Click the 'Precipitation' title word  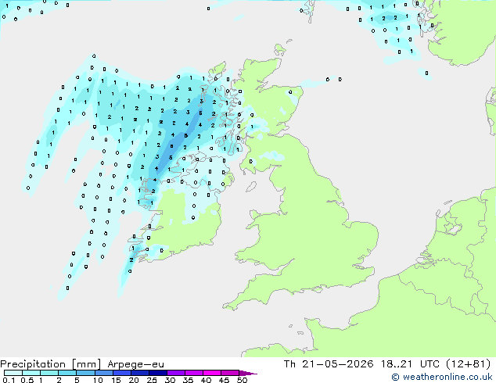click(x=33, y=364)
